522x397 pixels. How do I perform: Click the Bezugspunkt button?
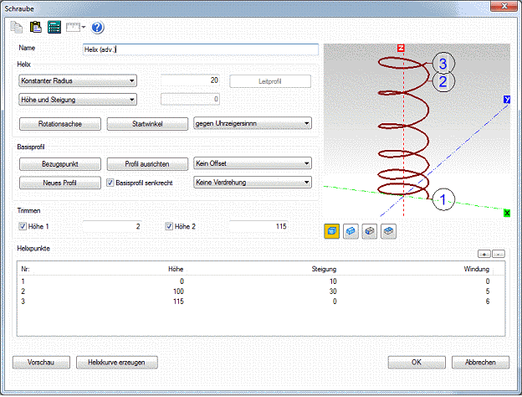(x=60, y=164)
